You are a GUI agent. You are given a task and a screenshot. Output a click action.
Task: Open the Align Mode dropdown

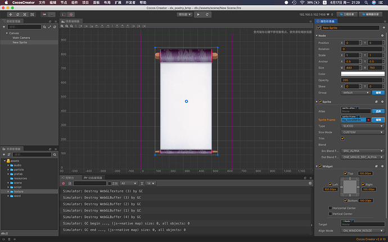click(362, 231)
